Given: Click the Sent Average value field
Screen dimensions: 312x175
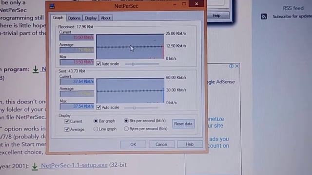Looking at the screenshot, I should [x=77, y=94].
